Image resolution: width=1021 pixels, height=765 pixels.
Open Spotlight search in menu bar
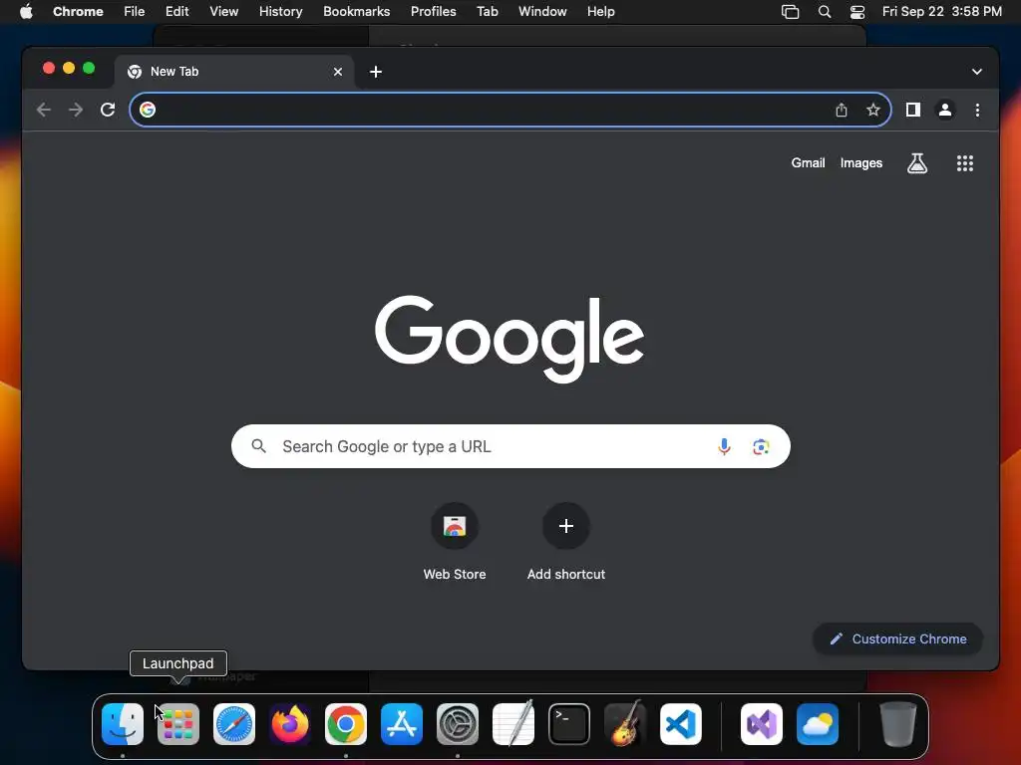(x=825, y=11)
